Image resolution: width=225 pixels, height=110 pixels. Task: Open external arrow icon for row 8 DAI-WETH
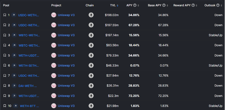(14, 86)
